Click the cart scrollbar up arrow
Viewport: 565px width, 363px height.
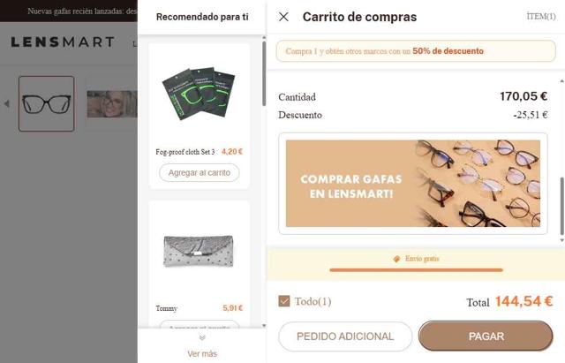coord(561,81)
